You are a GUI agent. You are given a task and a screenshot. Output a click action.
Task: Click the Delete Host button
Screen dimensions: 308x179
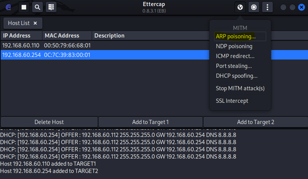tap(49, 122)
